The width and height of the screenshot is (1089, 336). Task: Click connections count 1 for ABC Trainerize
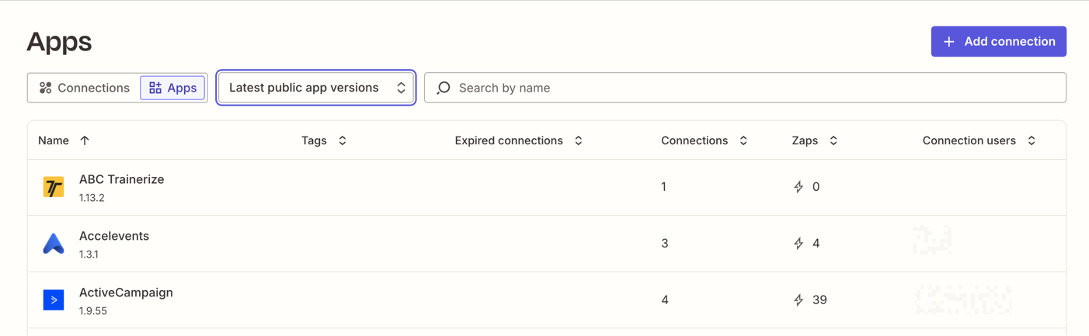pos(663,187)
